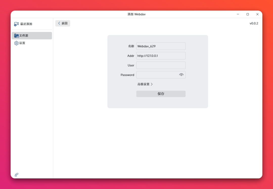This screenshot has height=189, width=273.
Task: Click the v0.0.2 version label
Action: coord(254,23)
